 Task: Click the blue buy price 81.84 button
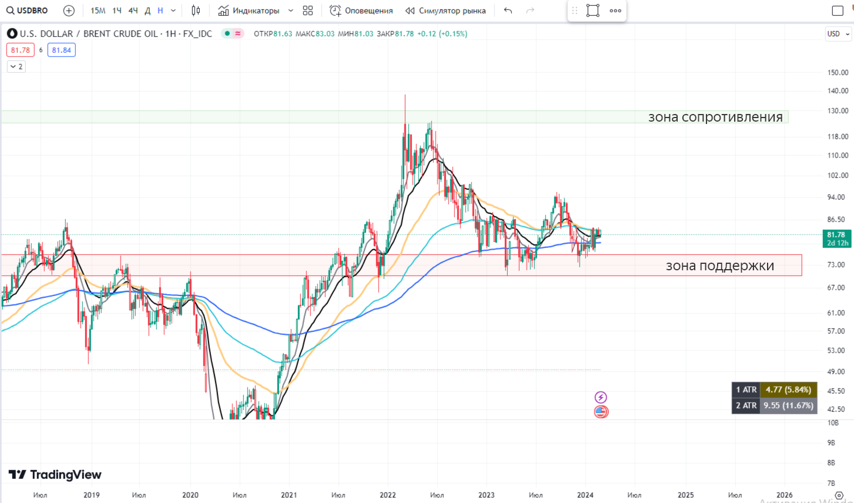tap(61, 50)
